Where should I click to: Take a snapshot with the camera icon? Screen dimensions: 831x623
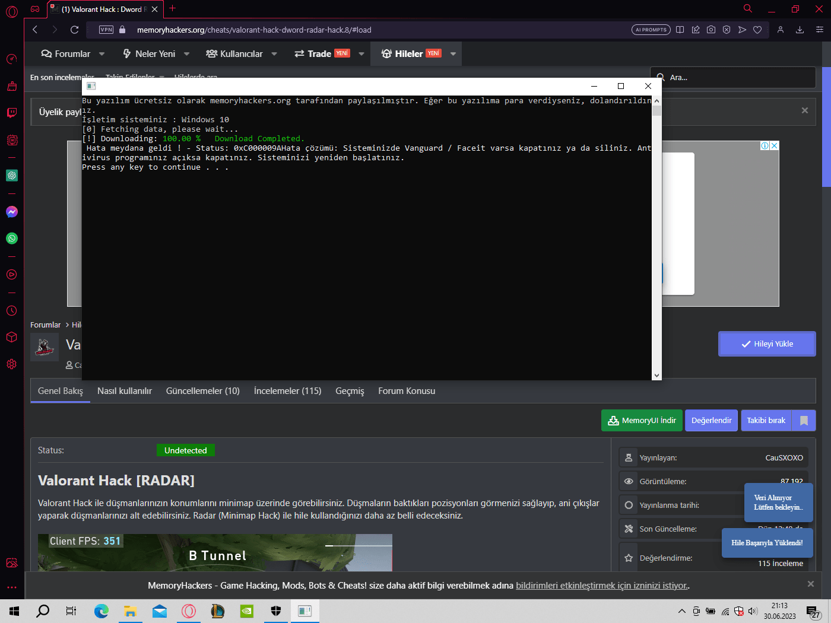pyautogui.click(x=711, y=30)
